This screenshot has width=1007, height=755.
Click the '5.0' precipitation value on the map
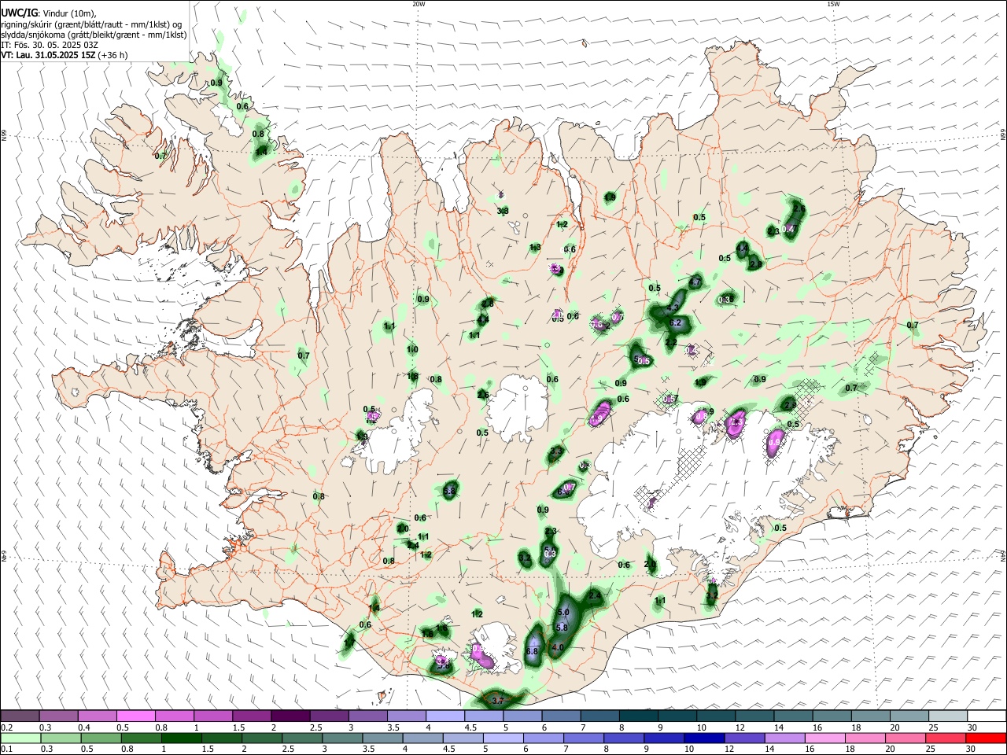point(563,612)
